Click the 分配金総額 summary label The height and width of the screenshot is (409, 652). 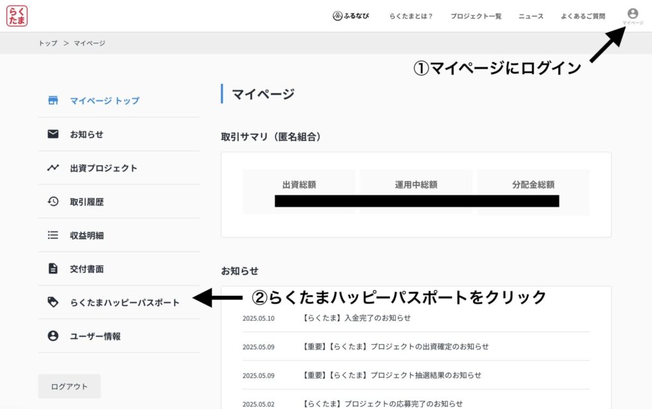click(534, 184)
